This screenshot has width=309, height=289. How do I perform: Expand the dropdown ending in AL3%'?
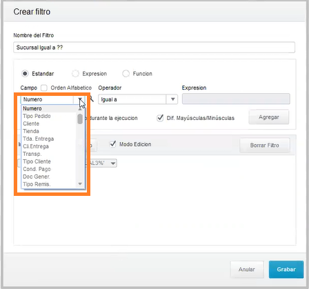112,163
